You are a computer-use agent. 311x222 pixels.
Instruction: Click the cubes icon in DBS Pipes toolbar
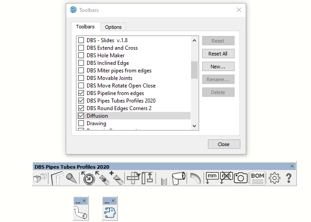click(40, 178)
